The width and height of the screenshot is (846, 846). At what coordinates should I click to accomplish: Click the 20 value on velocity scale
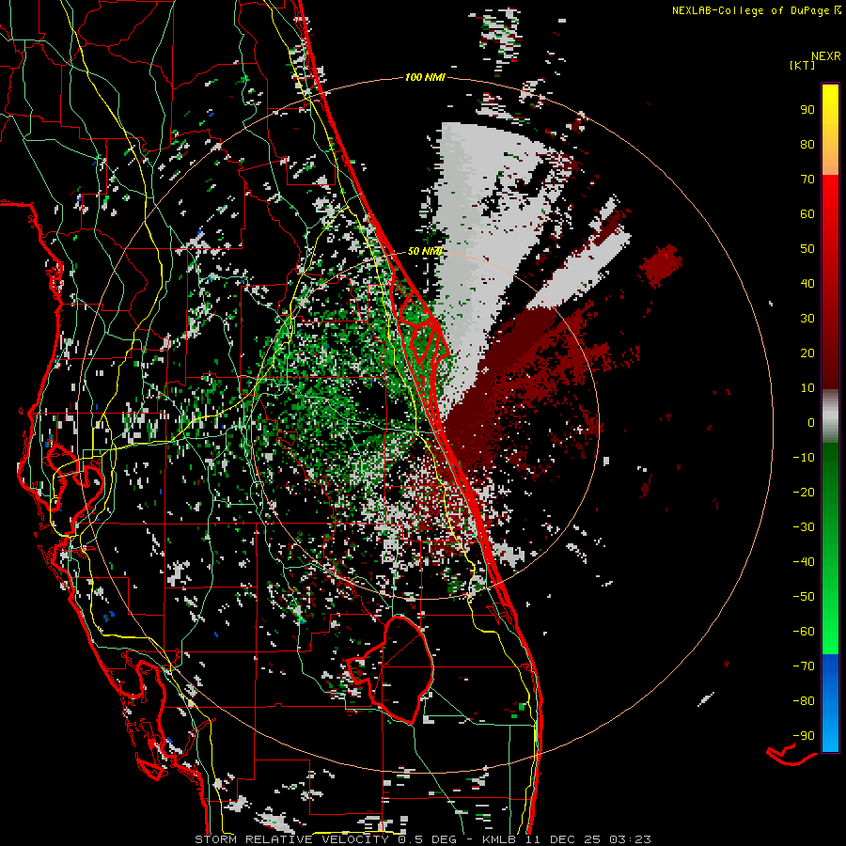(x=807, y=353)
